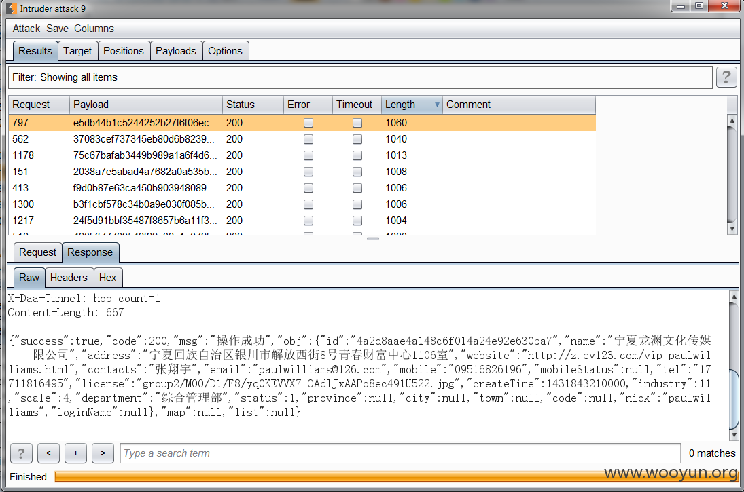This screenshot has width=744, height=492.
Task: Click the Length value 1060
Action: tap(396, 123)
